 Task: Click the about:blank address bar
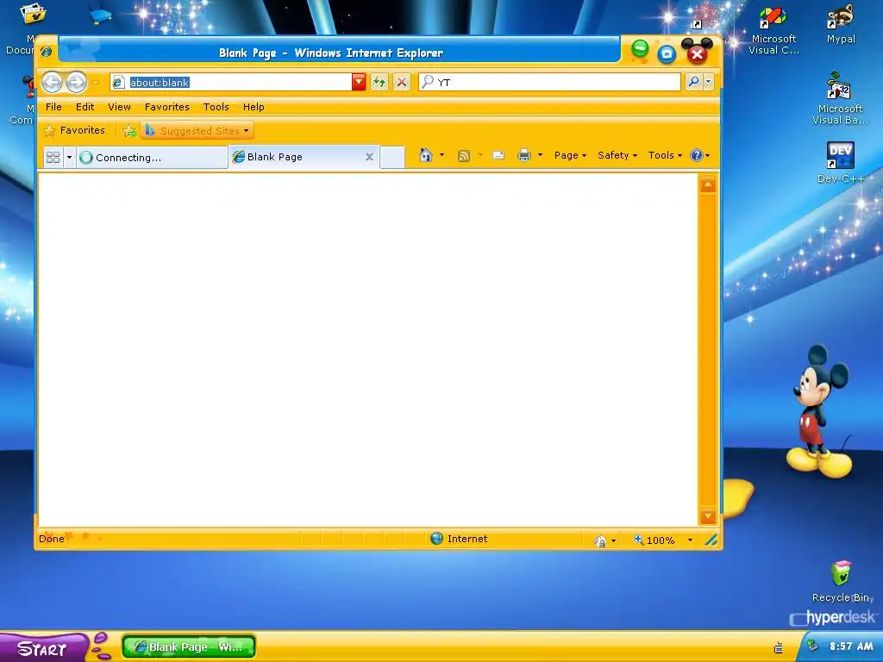(231, 82)
